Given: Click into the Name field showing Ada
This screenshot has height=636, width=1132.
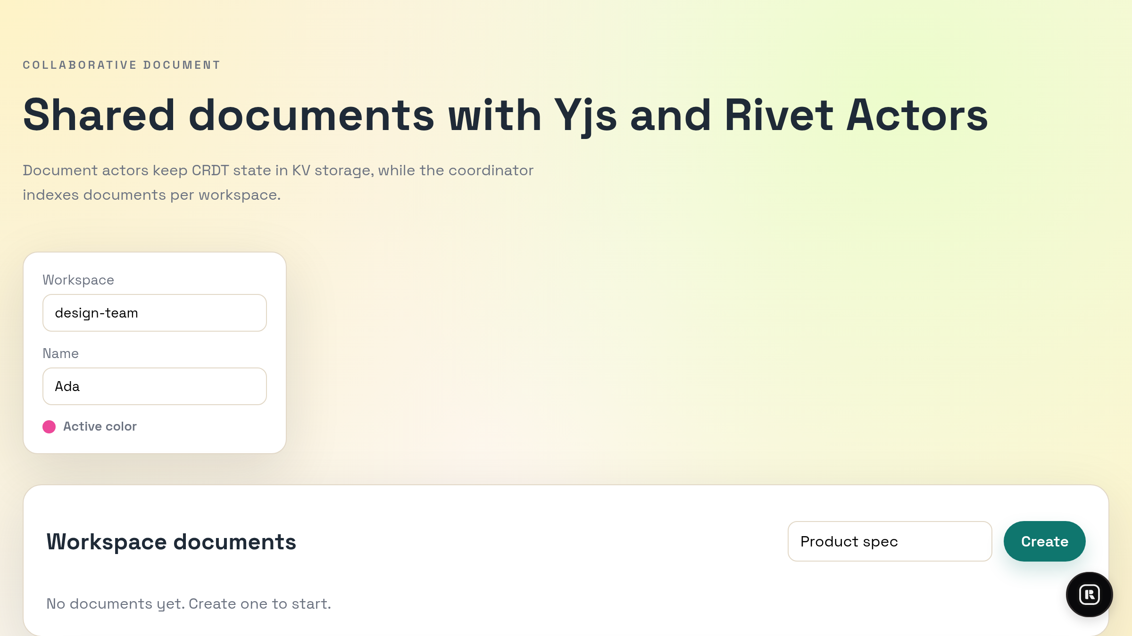Looking at the screenshot, I should click(154, 386).
